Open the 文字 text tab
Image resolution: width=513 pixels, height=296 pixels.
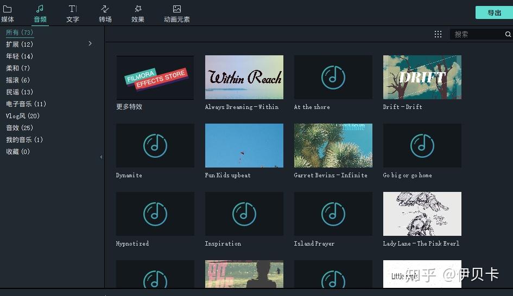(73, 14)
